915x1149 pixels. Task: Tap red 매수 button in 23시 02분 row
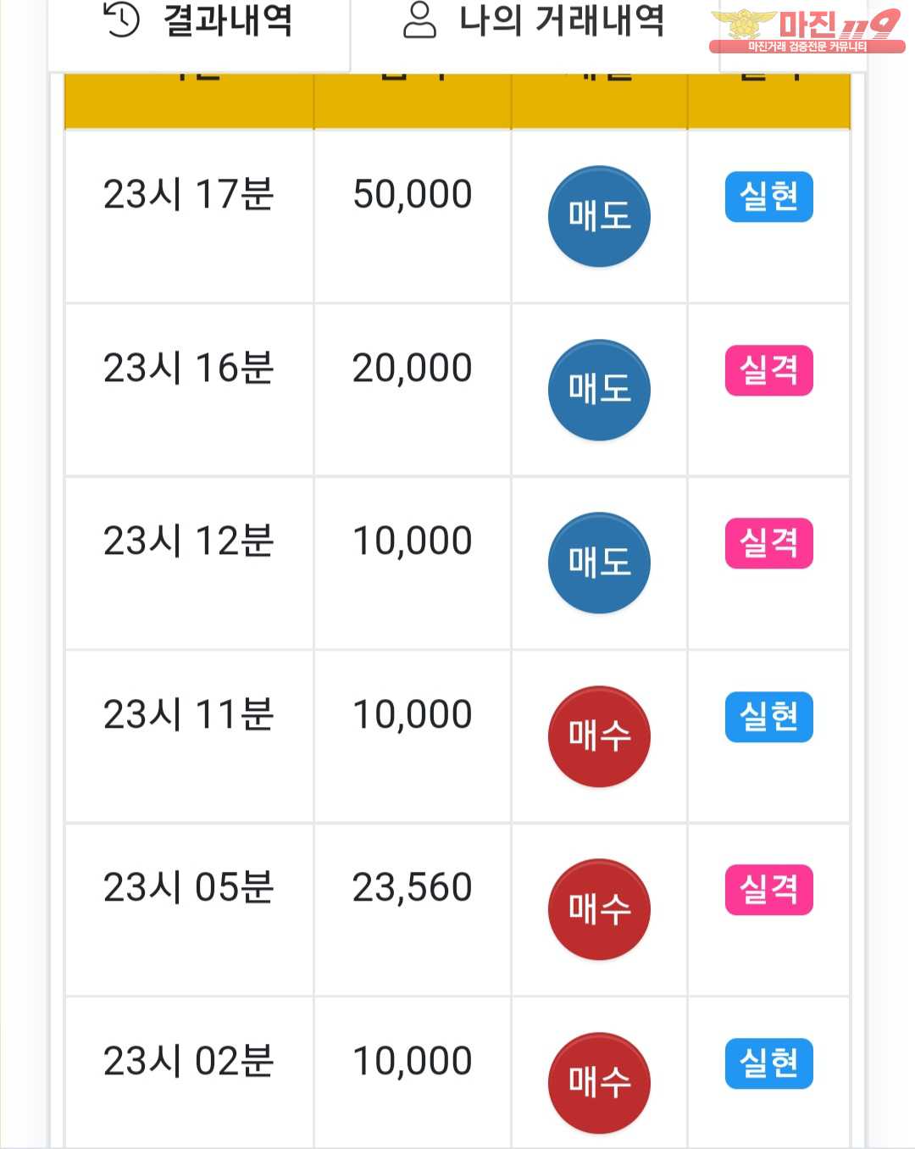click(599, 1082)
